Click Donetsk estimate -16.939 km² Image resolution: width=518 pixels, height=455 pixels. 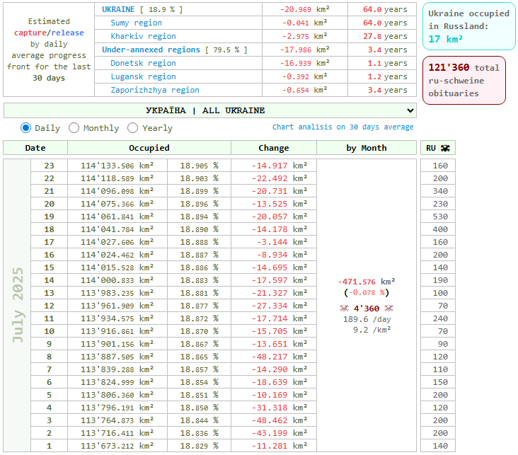pyautogui.click(x=304, y=63)
